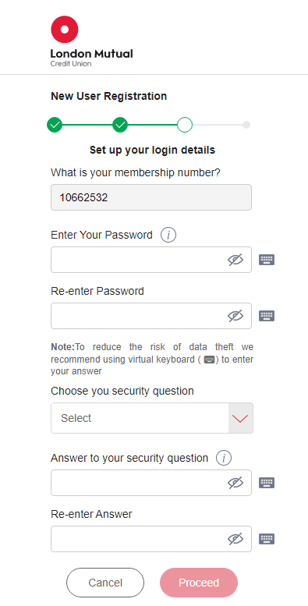This screenshot has width=308, height=606.
Task: Open virtual keyboard for Re-enter Answer
Action: 267,539
